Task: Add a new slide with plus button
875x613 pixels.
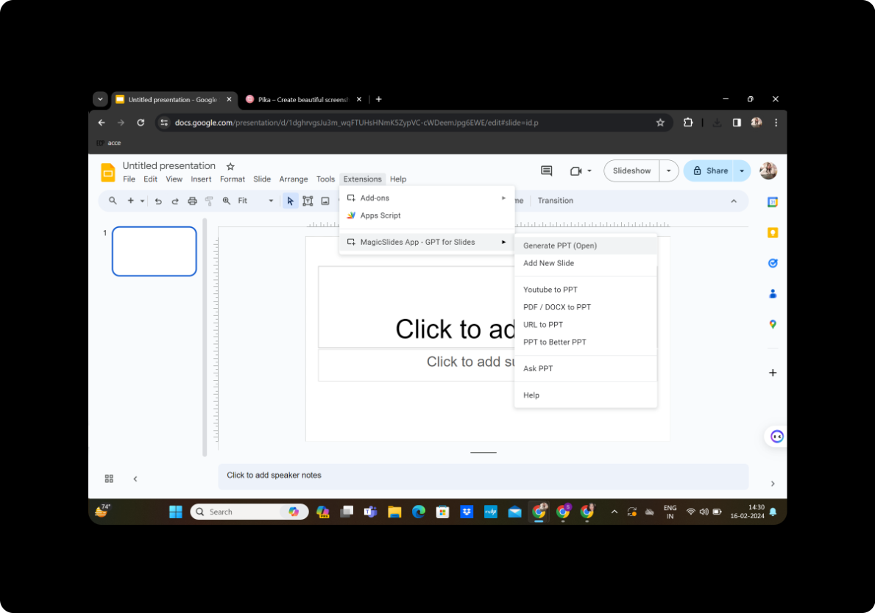Action: pos(130,201)
